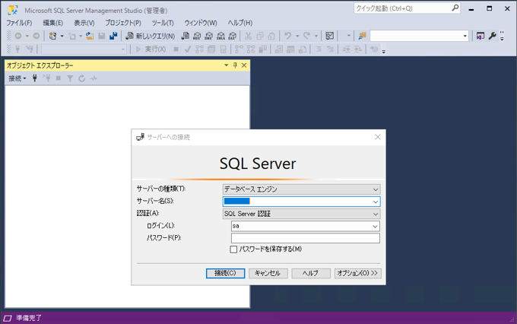
Task: Click the 実行(X) execute button
Action: point(151,49)
